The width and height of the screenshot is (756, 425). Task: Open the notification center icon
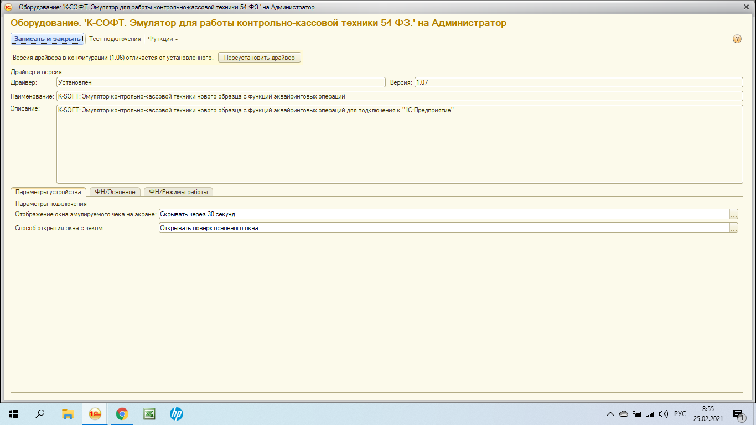click(x=738, y=414)
